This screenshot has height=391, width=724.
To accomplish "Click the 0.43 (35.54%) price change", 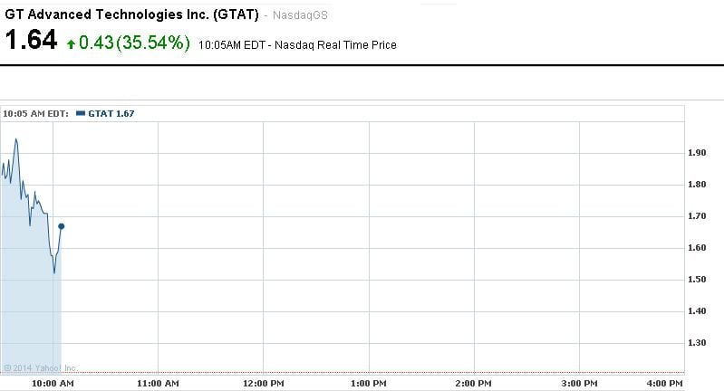I will click(134, 43).
